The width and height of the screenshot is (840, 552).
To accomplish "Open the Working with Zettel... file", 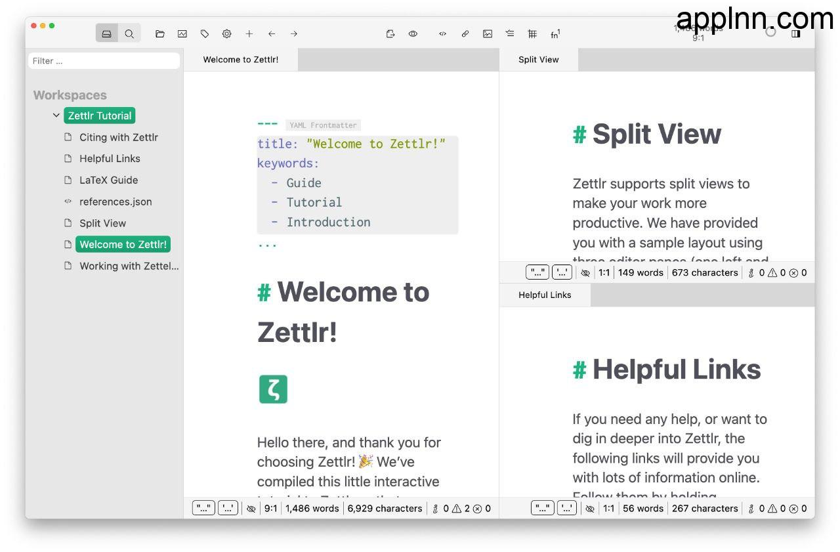I will [x=129, y=266].
